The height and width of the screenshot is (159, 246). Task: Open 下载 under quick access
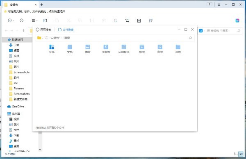pos(14,45)
